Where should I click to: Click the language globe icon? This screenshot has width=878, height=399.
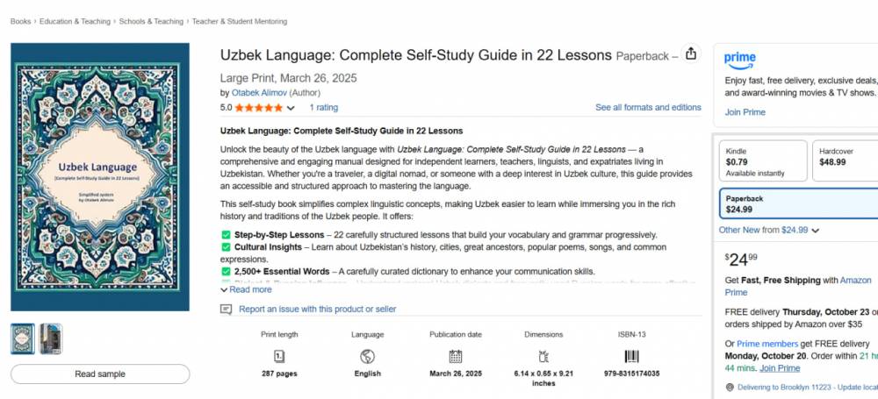[367, 356]
